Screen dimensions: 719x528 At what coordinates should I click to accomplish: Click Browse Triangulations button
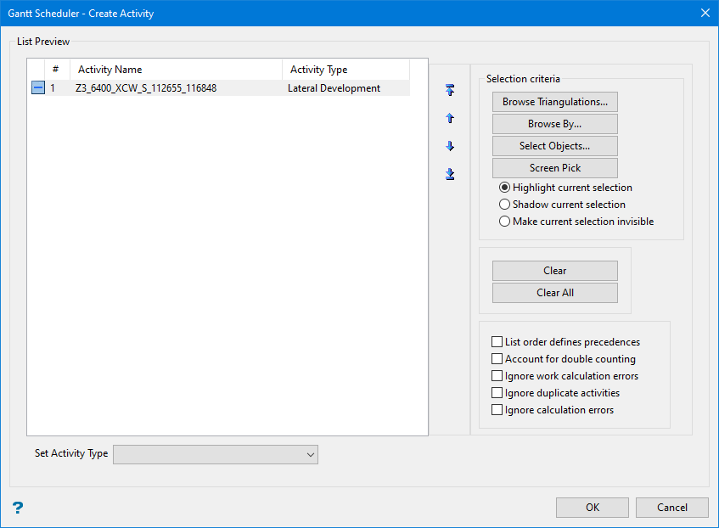click(x=555, y=102)
